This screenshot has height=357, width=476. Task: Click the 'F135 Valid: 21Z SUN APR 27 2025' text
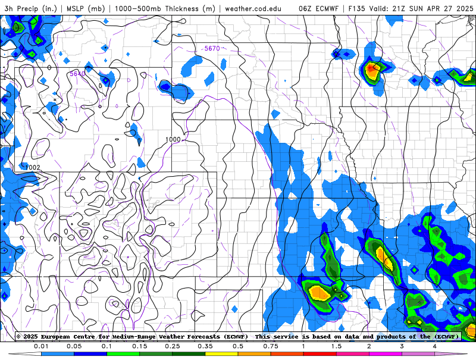pyautogui.click(x=411, y=8)
